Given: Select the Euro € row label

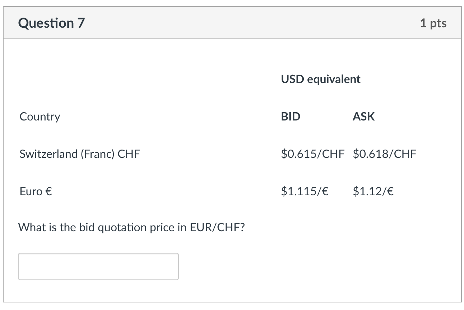Looking at the screenshot, I should point(36,191).
